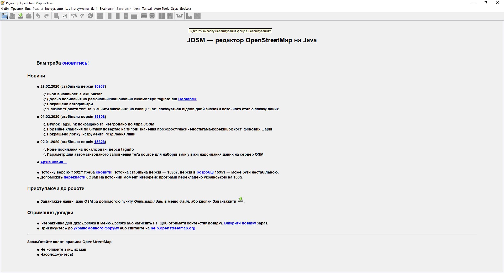Screen dimensions: 504x273
Task: Click the exclamation mark preset icon
Action: tap(162, 16)
